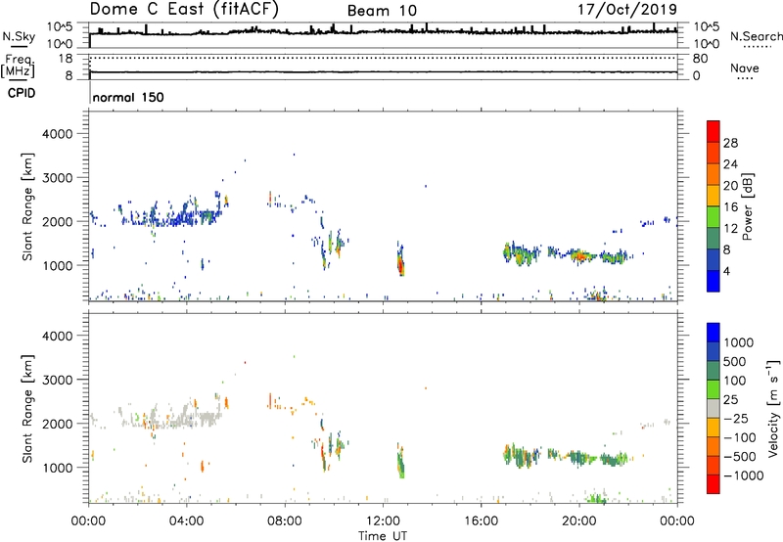Screen dimensions: 783x542
Task: Click the "18" frequency axis value
Action: click(66, 59)
